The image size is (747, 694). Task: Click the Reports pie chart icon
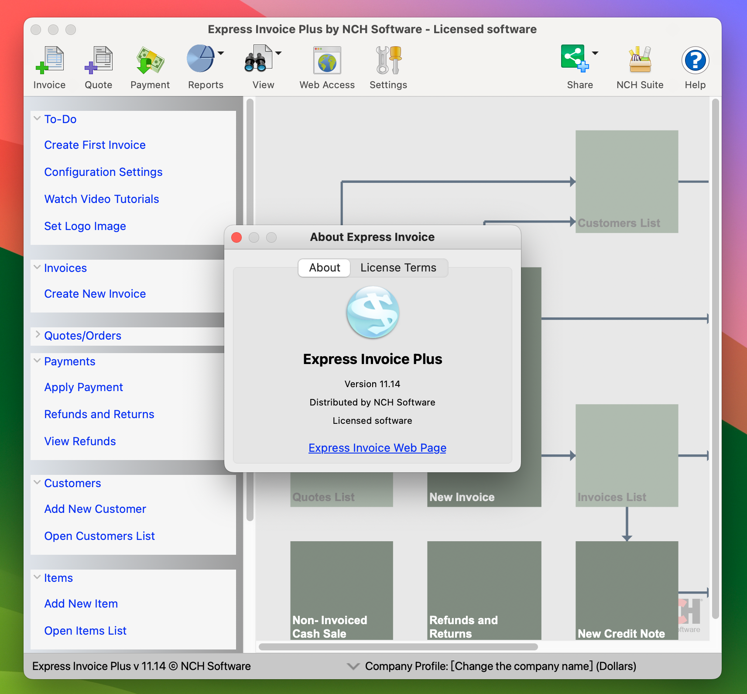coord(201,59)
